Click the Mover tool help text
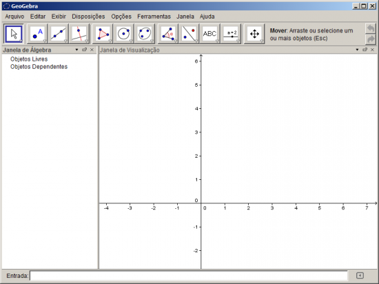 311,34
